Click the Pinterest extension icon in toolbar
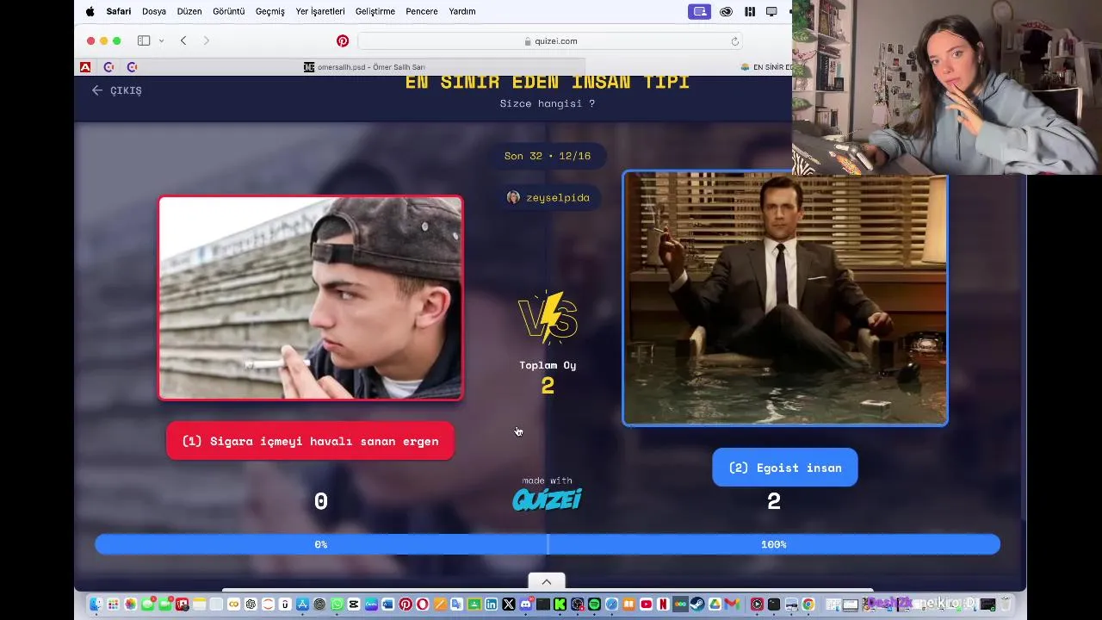Image resolution: width=1102 pixels, height=620 pixels. (x=343, y=40)
